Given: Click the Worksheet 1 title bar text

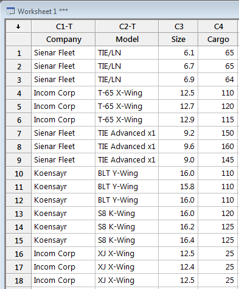Looking at the screenshot, I should click(x=43, y=12).
